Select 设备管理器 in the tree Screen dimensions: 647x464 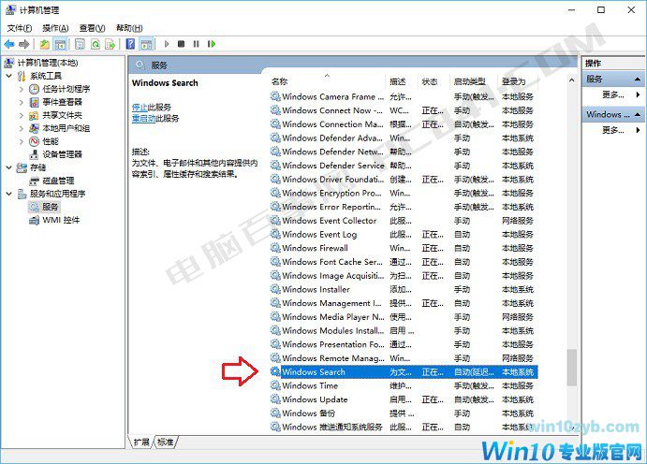pyautogui.click(x=63, y=154)
